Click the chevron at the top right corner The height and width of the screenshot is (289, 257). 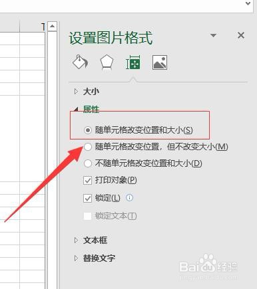pos(248,3)
